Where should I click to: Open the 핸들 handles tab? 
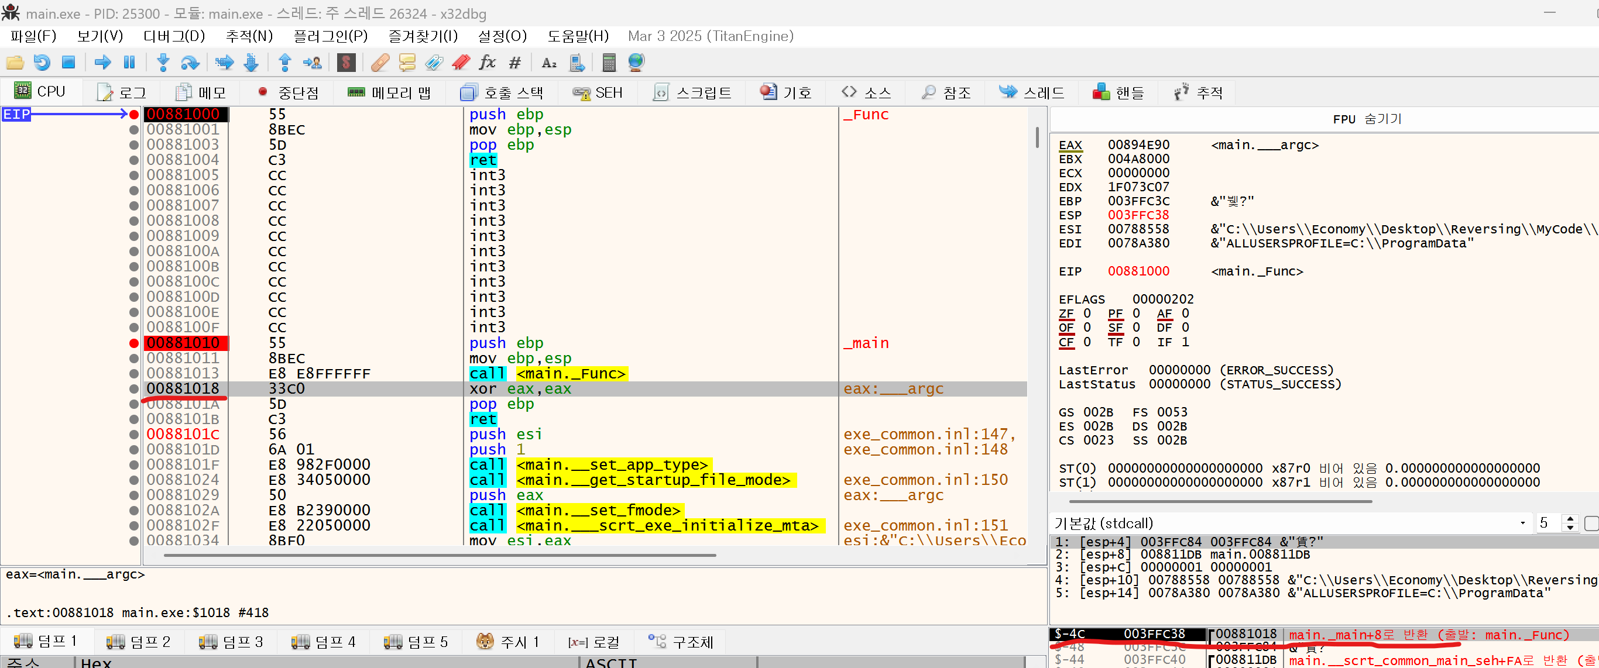[x=1118, y=92]
